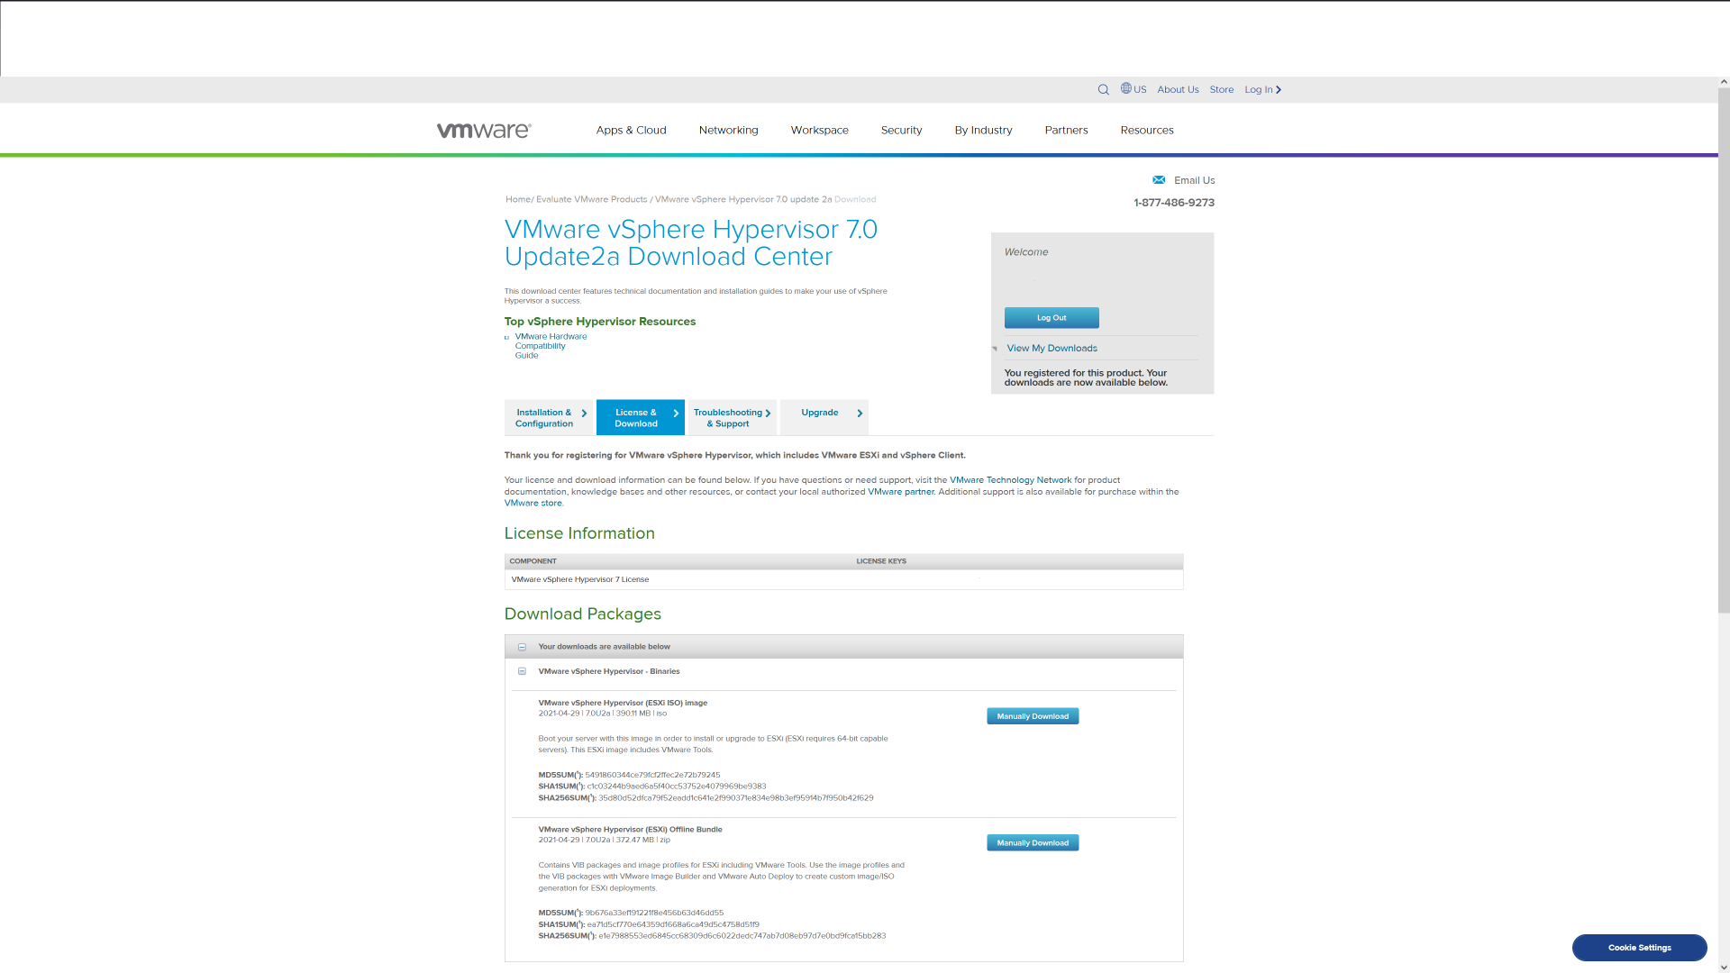Screen dimensions: 1730x973
Task: Open the Resources menu
Action: pyautogui.click(x=1146, y=130)
